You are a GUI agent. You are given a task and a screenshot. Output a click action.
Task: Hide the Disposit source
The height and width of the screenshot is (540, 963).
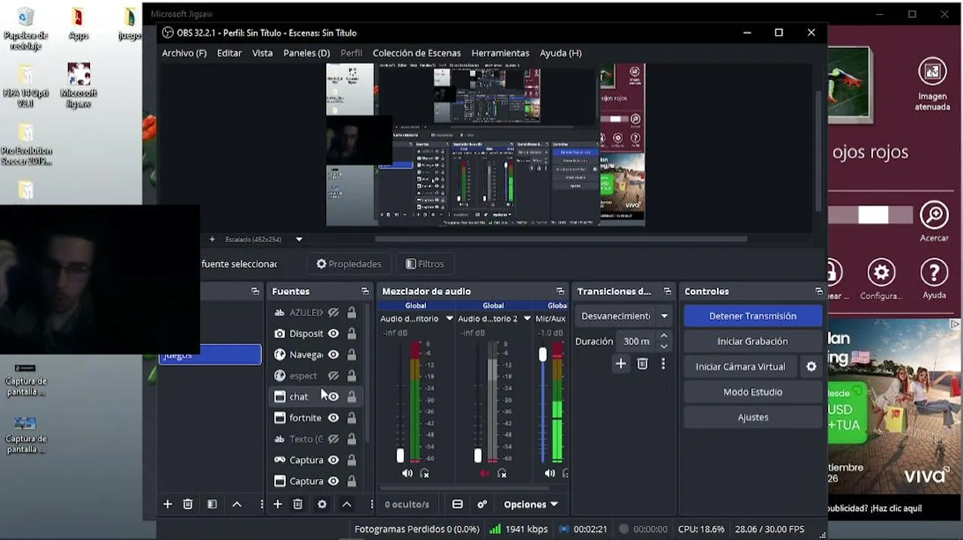pos(334,334)
